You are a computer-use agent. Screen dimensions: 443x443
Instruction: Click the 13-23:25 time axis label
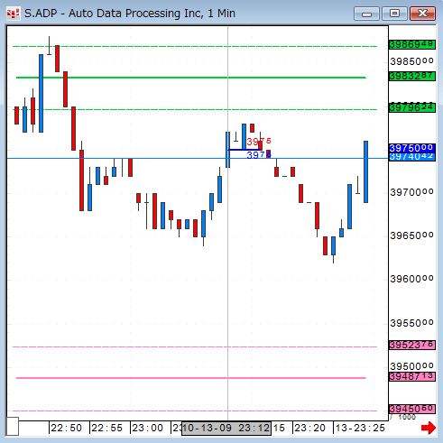pyautogui.click(x=360, y=428)
